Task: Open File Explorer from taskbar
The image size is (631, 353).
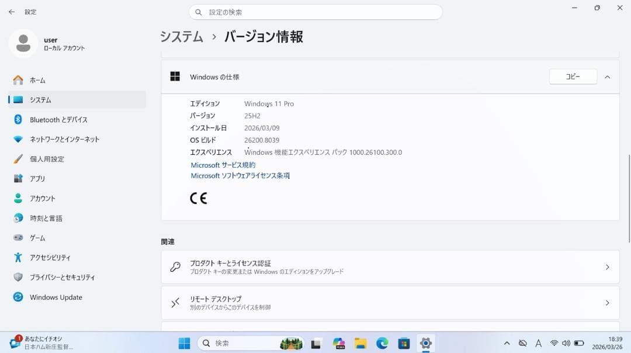Action: coord(360,343)
